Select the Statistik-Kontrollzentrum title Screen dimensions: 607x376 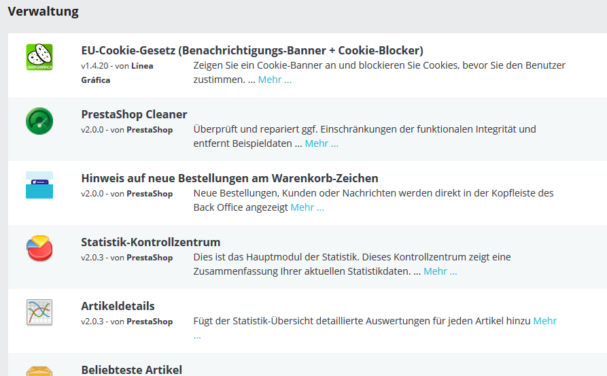point(151,242)
